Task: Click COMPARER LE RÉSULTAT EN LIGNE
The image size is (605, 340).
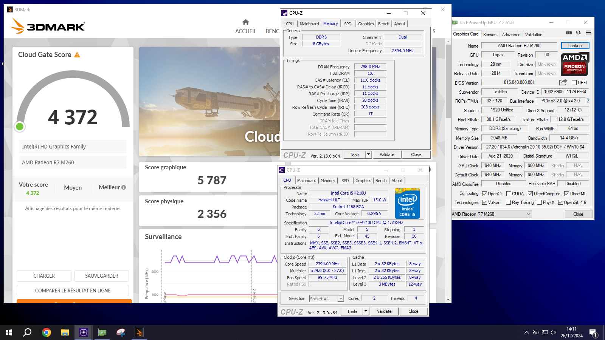Action: pos(73,291)
